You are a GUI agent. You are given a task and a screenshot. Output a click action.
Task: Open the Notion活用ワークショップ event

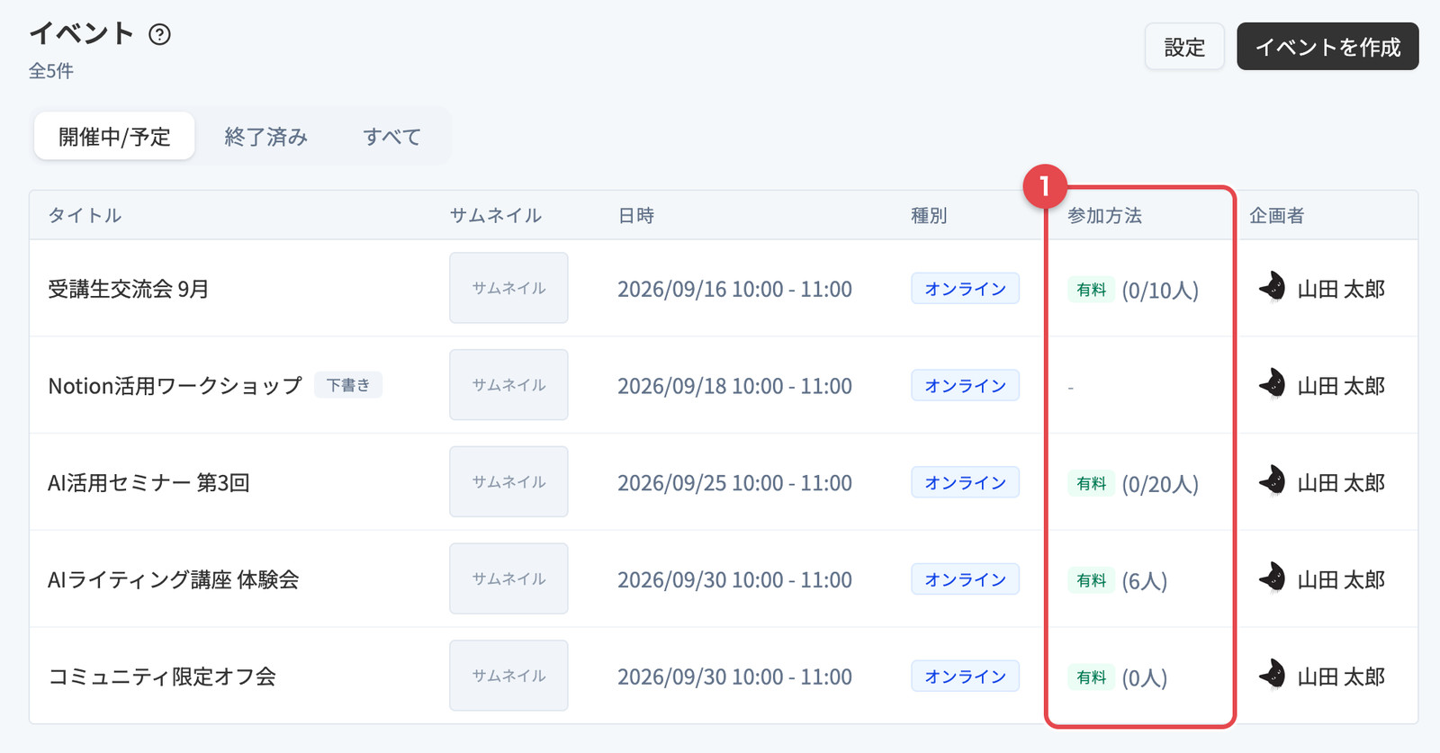[175, 386]
